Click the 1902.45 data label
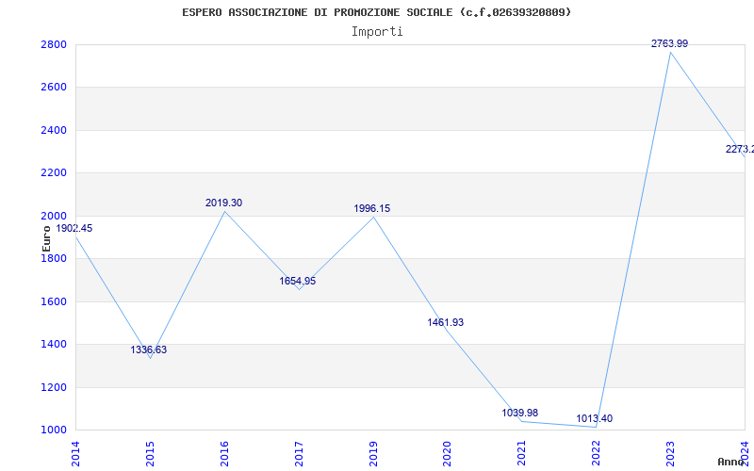 coord(74,228)
